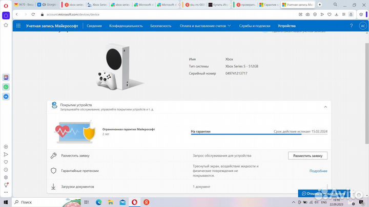Viewport: 369px width, 207px height.
Task: Open the Подробнее warranty link
Action: tap(318, 171)
